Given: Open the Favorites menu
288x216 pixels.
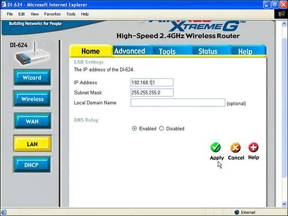Looking at the screenshot, I should (x=52, y=14).
